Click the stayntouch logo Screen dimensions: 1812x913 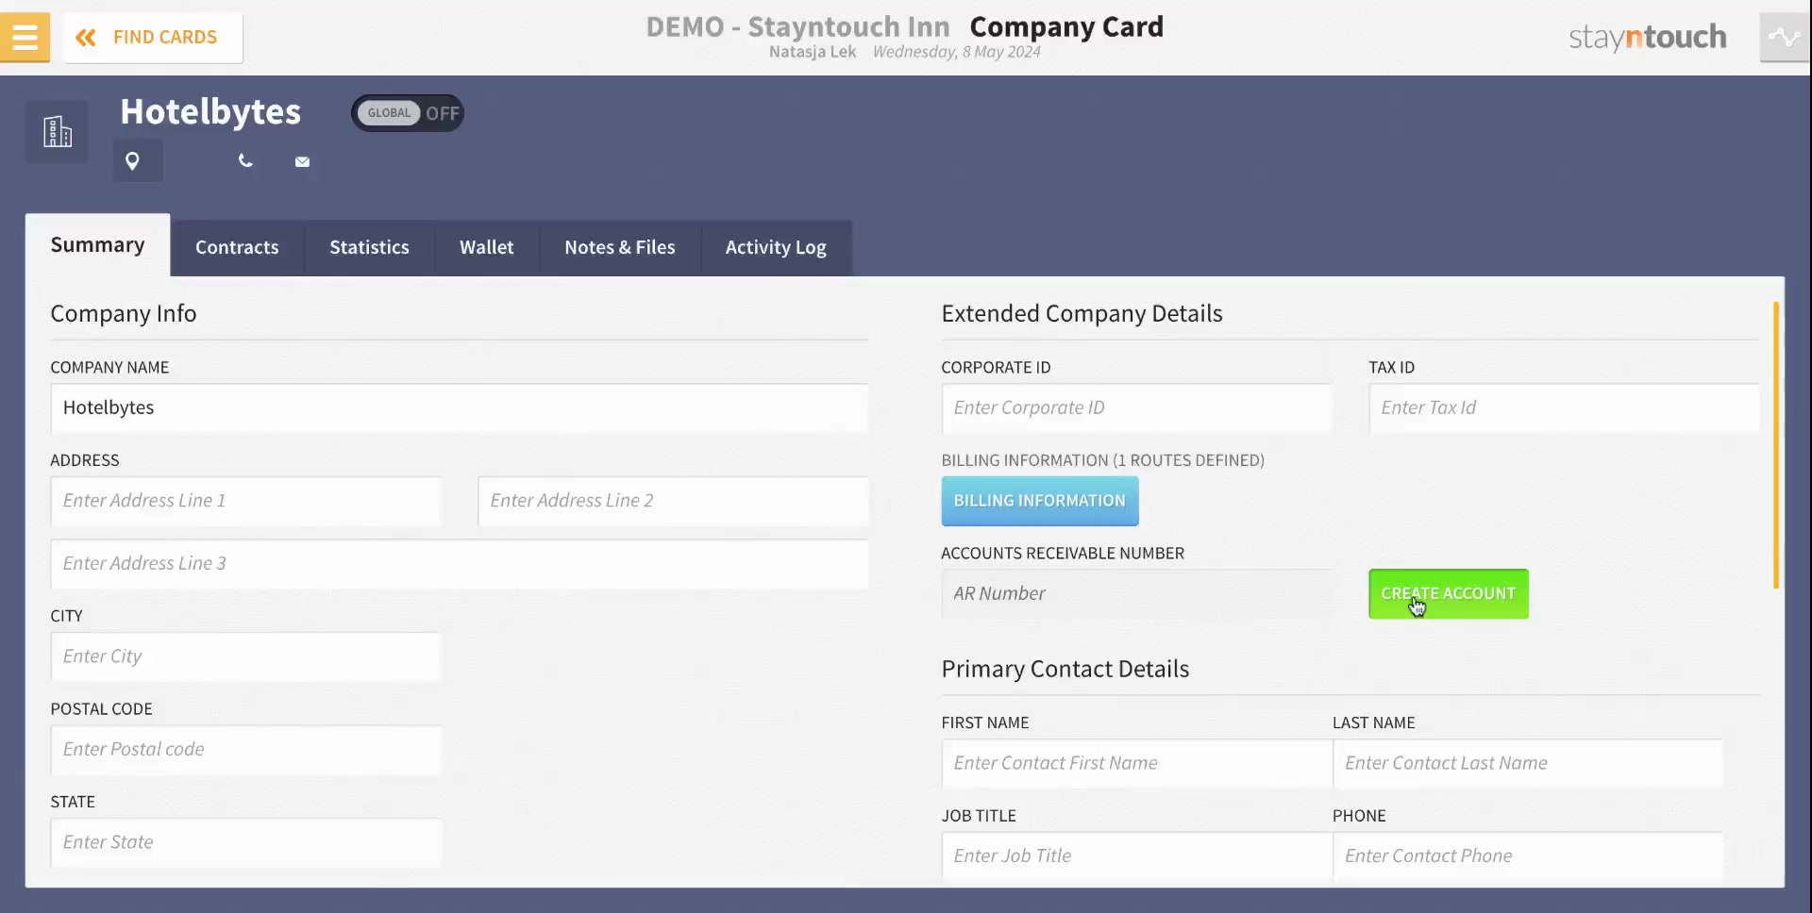click(1648, 37)
